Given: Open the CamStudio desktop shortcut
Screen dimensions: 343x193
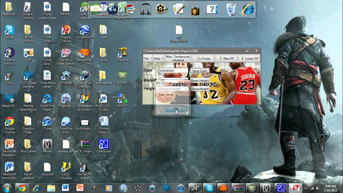Looking at the screenshot, I should pos(104,146).
